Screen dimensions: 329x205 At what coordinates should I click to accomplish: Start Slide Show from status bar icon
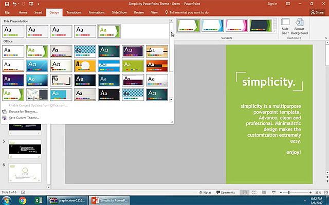pos(274,193)
